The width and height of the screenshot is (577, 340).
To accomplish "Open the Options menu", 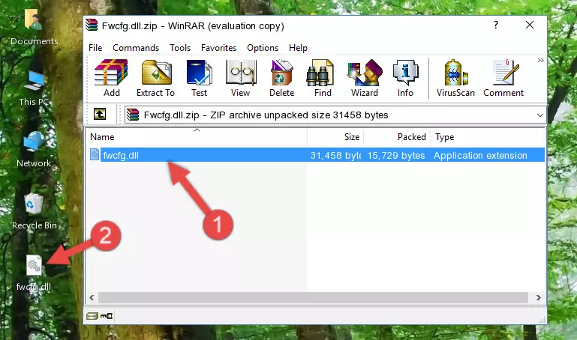I will [263, 48].
